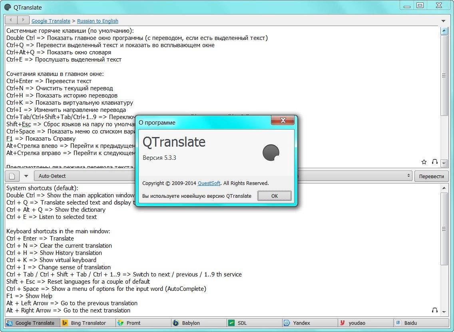Open the Google Translate service link
This screenshot has width=454, height=332.
click(x=51, y=21)
